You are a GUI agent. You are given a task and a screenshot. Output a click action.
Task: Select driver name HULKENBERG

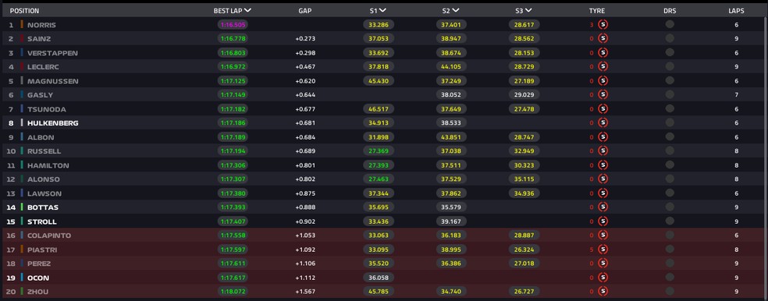(x=53, y=123)
